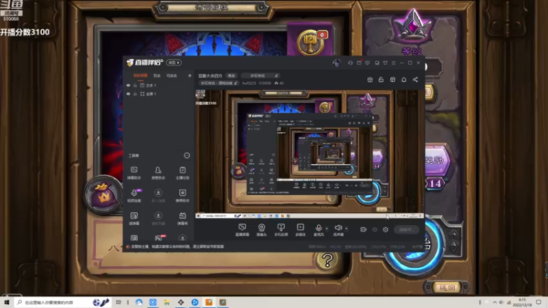Screen dimensions: 548x308
Task: Switch to the first scene tab
Action: tap(140, 75)
